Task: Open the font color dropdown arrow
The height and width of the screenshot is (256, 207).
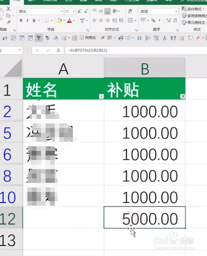Action: (74, 21)
